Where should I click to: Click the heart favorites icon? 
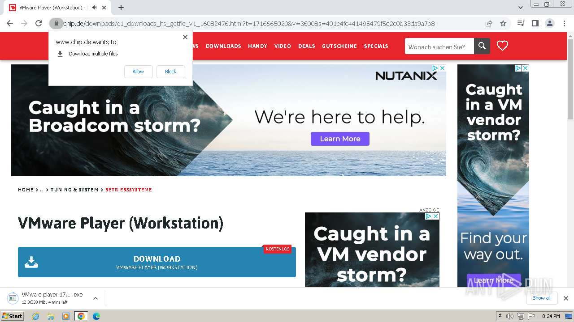502,46
